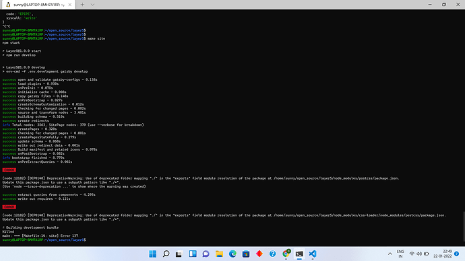This screenshot has width=465, height=261.
Task: Click the first red ERROR label
Action: [9, 170]
